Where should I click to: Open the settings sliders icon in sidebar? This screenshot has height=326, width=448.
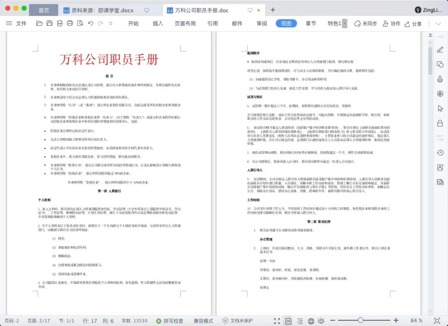click(440, 138)
